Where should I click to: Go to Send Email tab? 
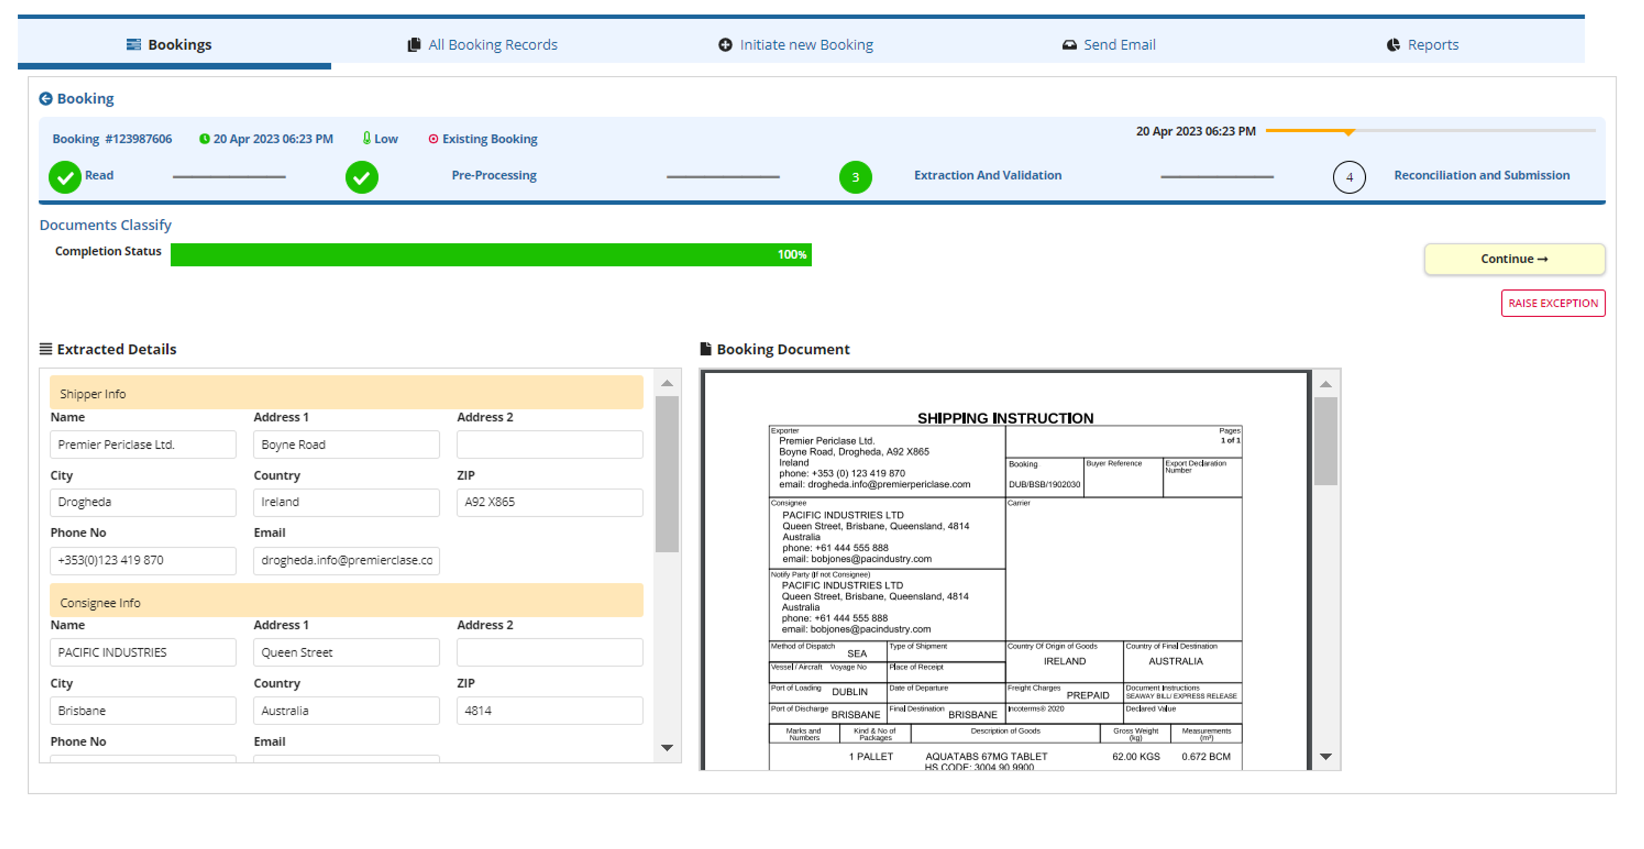coord(1108,44)
